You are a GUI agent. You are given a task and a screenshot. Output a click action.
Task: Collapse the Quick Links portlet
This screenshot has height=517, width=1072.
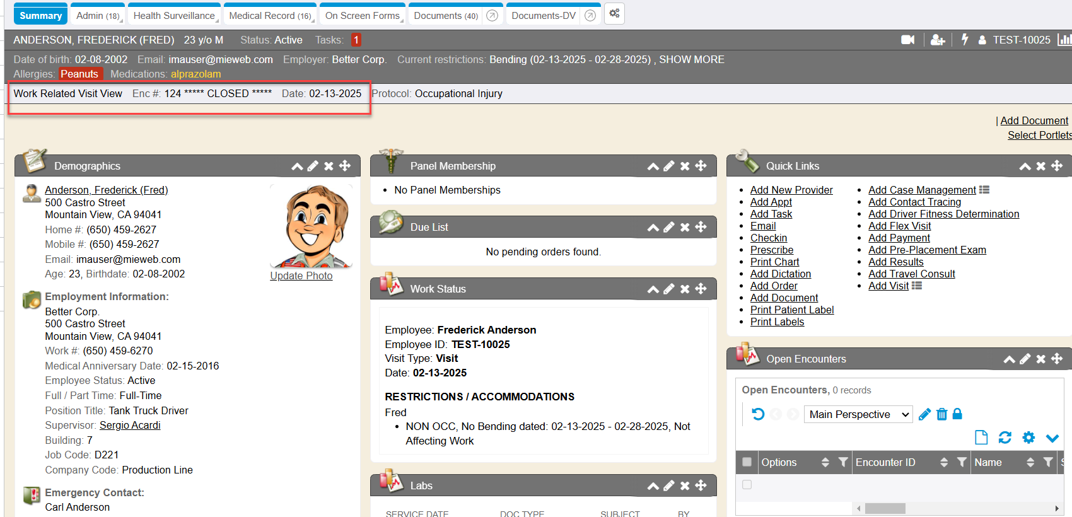pyautogui.click(x=1025, y=166)
